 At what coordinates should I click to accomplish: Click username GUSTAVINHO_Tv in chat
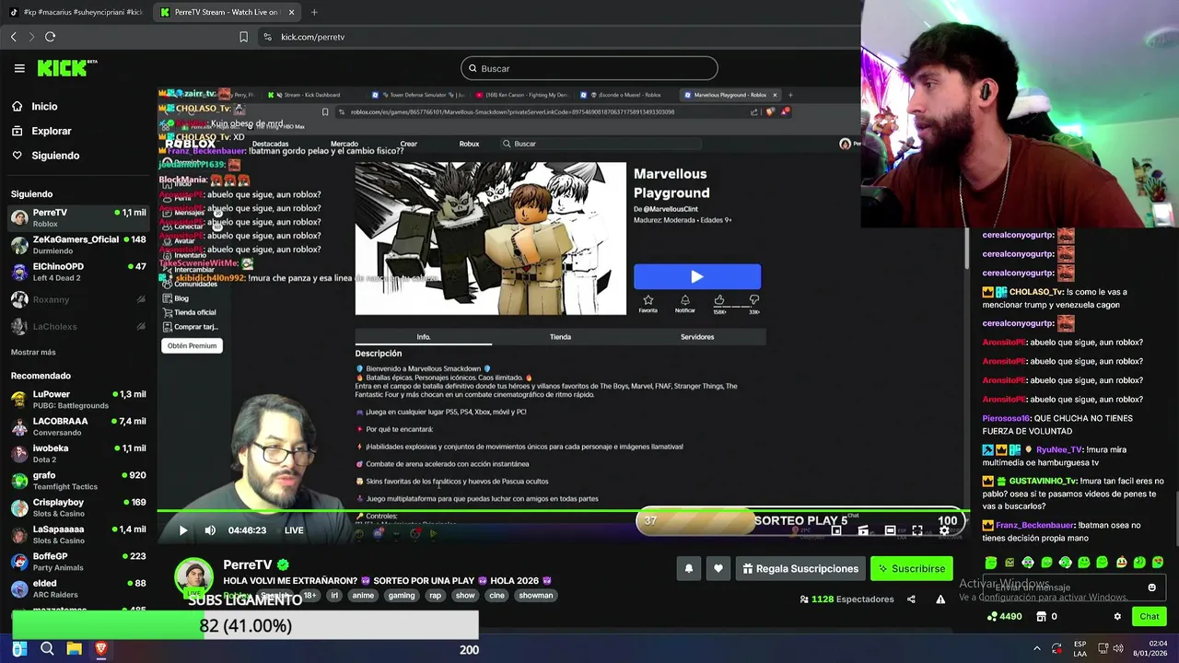[x=1042, y=481]
